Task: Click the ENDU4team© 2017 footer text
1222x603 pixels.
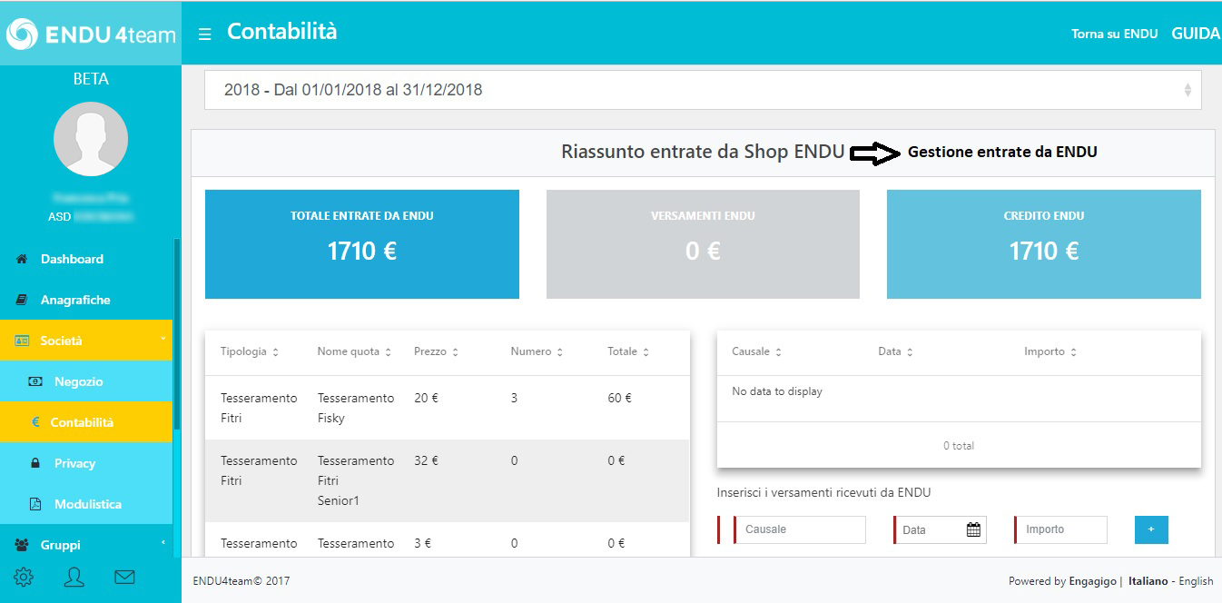Action: (241, 581)
